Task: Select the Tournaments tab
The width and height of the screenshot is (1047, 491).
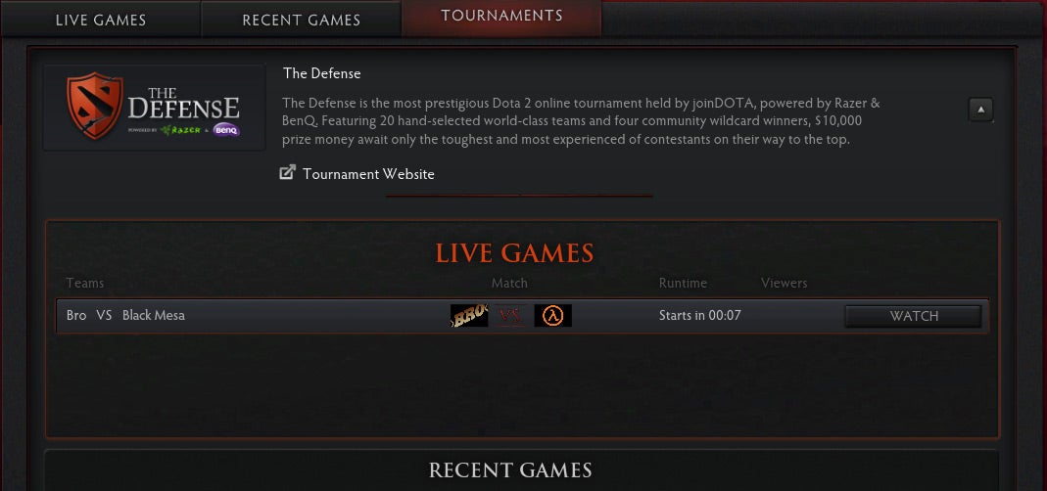Action: 501,18
